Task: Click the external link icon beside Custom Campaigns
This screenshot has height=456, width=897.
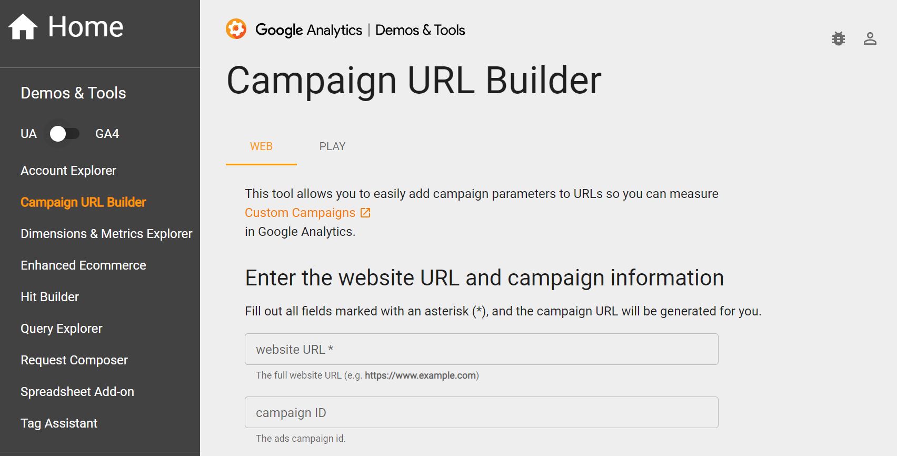Action: [x=365, y=213]
